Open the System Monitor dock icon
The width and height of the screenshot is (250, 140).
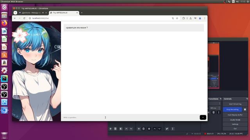click(4, 102)
